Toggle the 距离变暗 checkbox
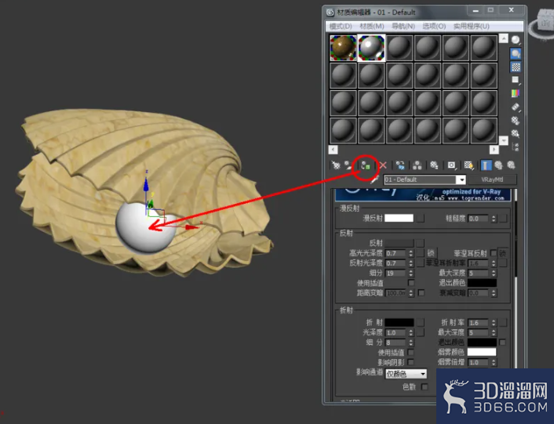The width and height of the screenshot is (554, 424). (x=421, y=293)
